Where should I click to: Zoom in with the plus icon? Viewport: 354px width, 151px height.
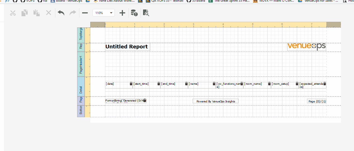[122, 13]
